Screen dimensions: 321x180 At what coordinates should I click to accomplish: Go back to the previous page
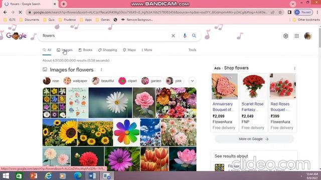(x=5, y=12)
